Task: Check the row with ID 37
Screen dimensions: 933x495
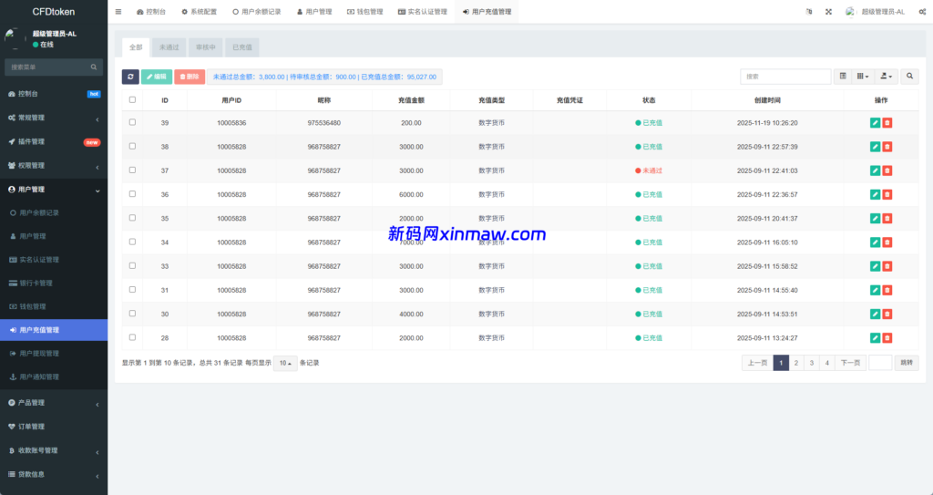Action: (x=132, y=170)
